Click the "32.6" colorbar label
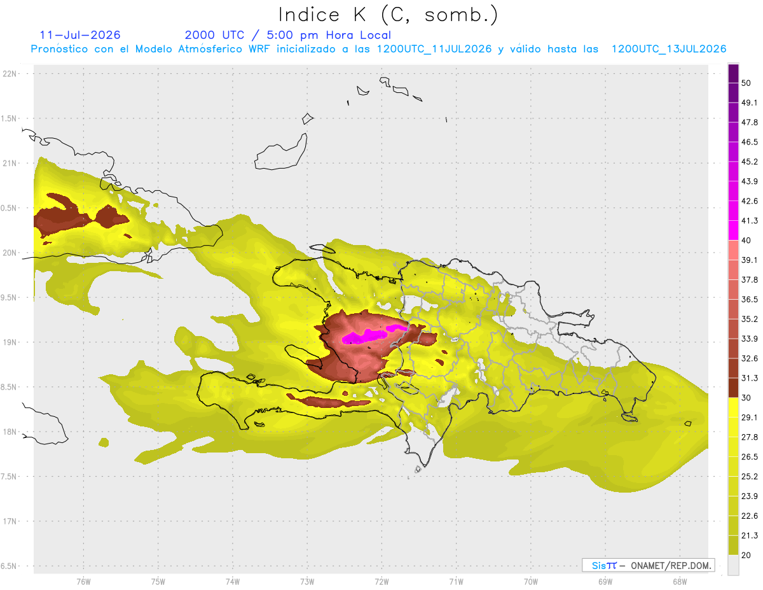Image resolution: width=763 pixels, height=590 pixels. click(x=749, y=358)
